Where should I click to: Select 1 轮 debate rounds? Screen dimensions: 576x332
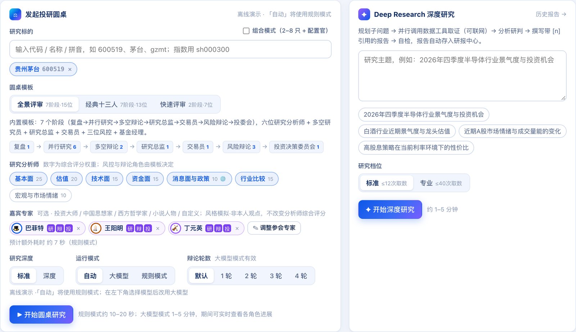tap(226, 276)
